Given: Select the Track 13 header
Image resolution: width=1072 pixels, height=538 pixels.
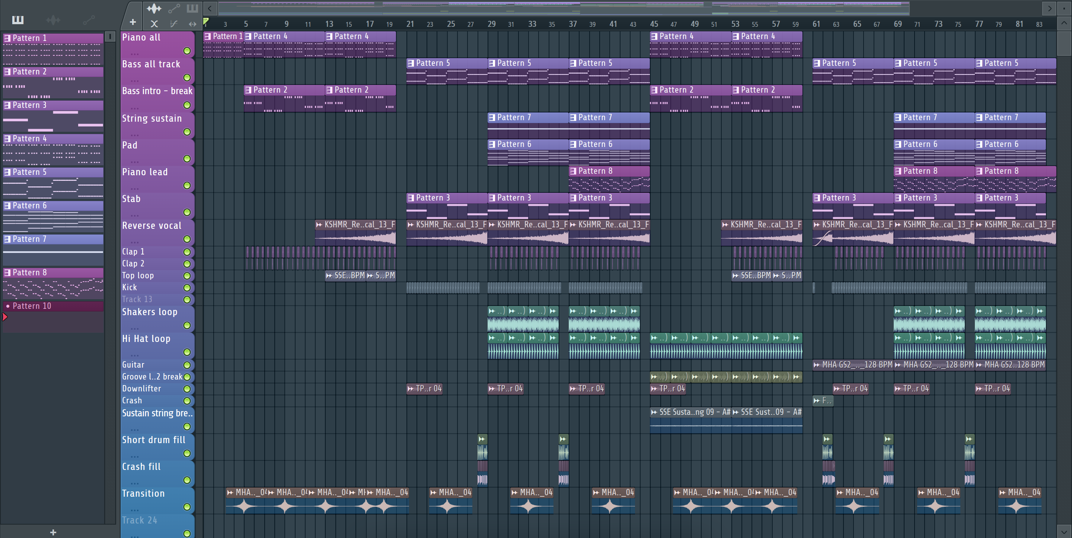Looking at the screenshot, I should (x=157, y=300).
